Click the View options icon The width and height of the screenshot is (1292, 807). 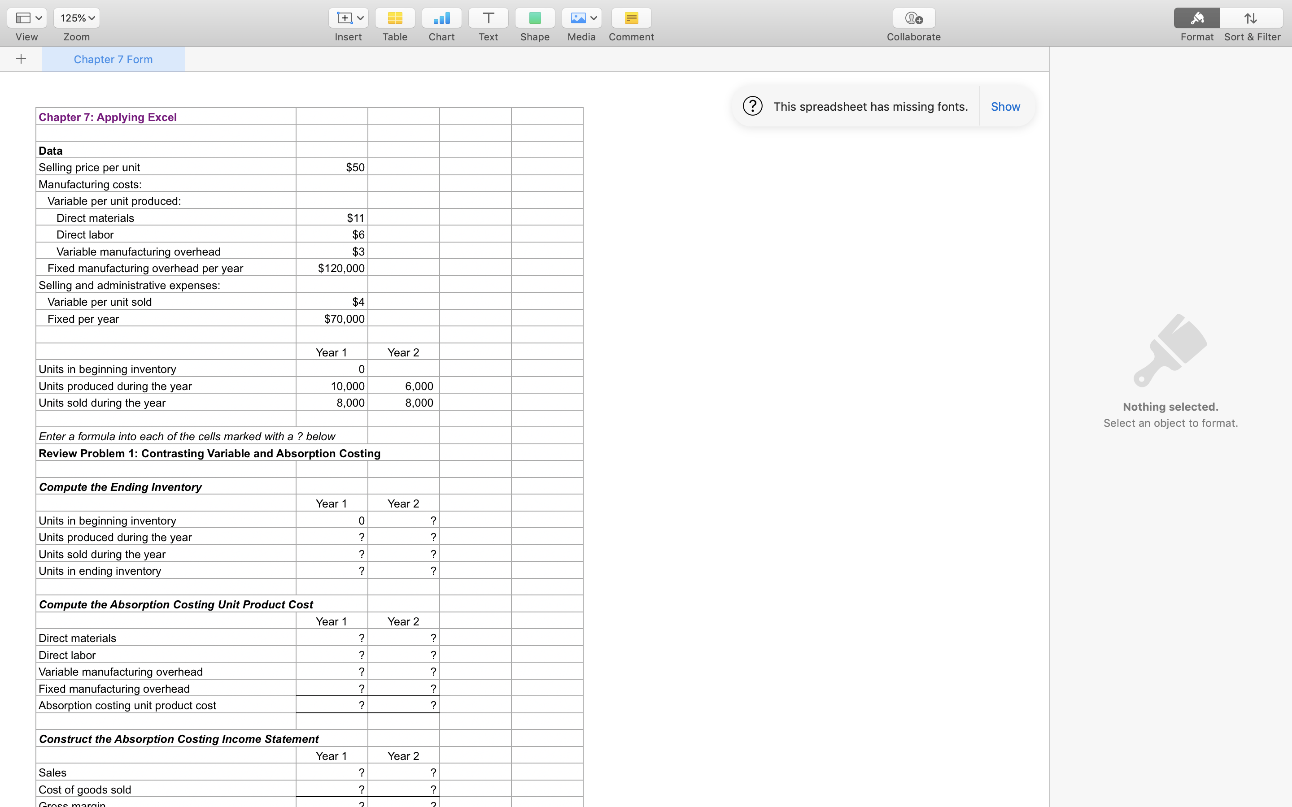tap(22, 17)
